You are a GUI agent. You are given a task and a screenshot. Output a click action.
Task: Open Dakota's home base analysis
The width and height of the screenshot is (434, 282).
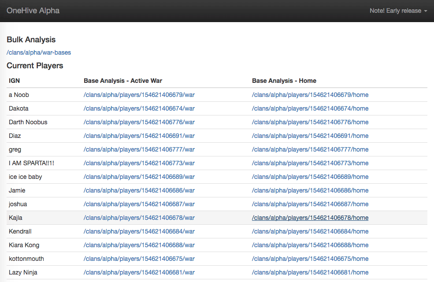pos(310,108)
